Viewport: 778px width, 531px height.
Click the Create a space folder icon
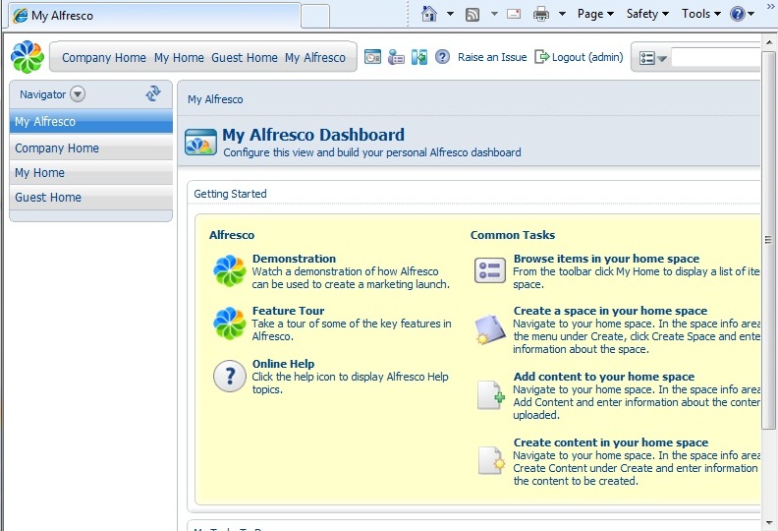490,329
